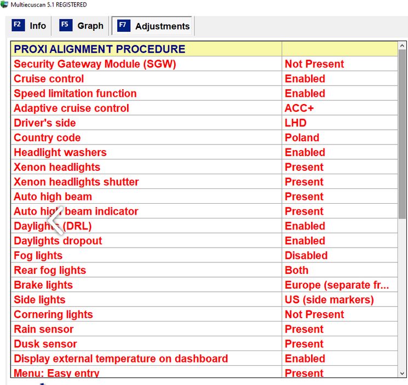Click the scrollbar down arrow

[403, 373]
